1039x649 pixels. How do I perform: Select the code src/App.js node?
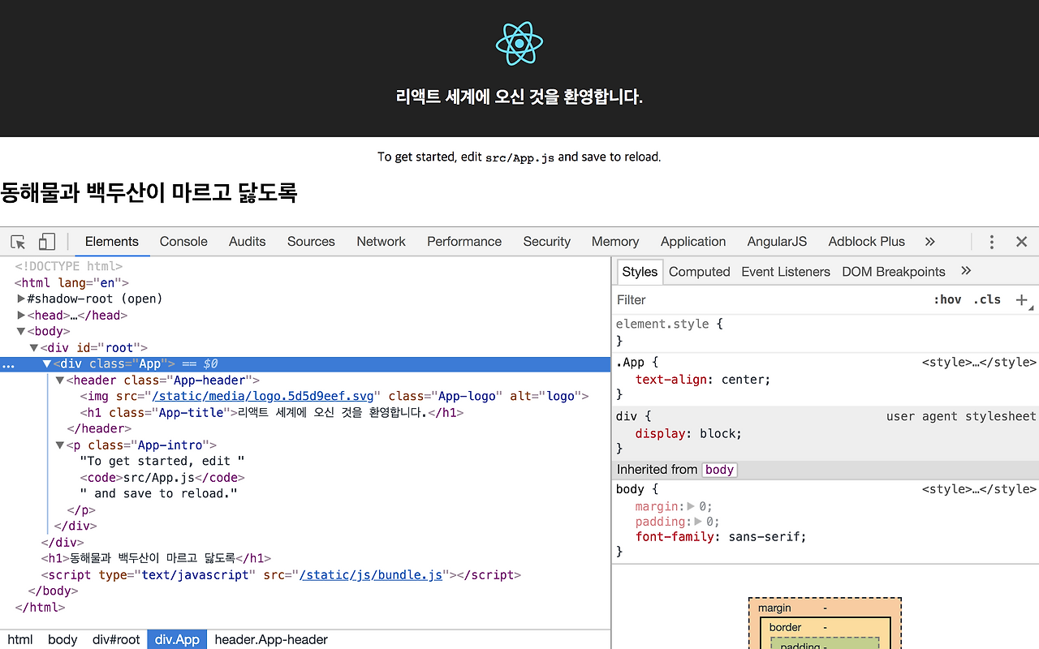click(162, 478)
